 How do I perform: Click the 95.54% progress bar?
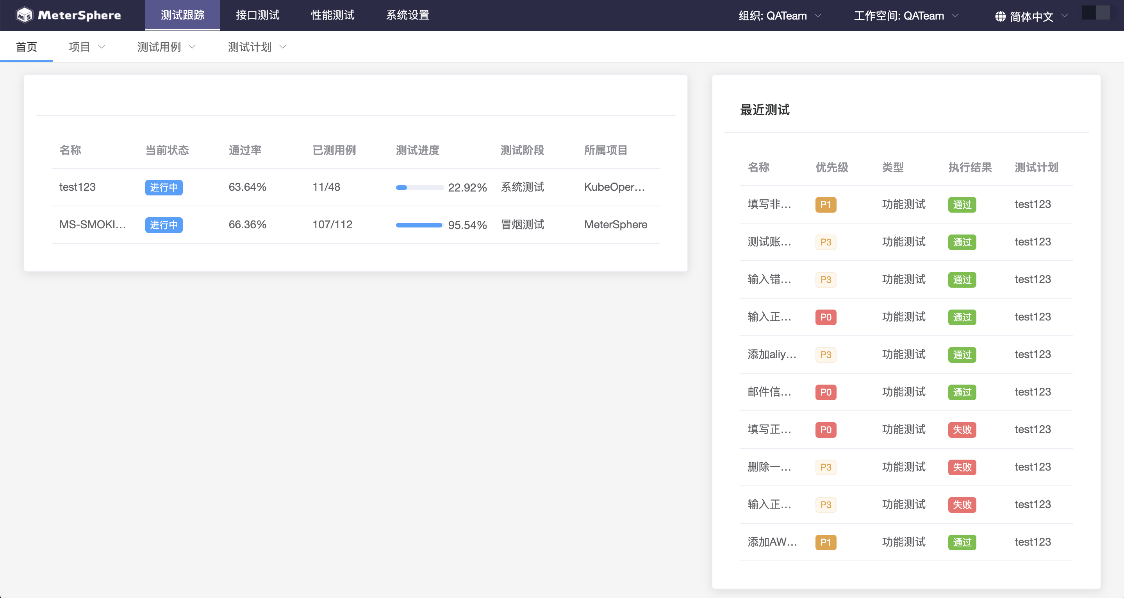(x=420, y=226)
